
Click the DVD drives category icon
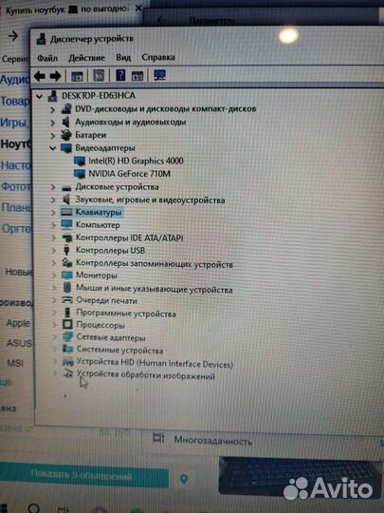(x=66, y=108)
